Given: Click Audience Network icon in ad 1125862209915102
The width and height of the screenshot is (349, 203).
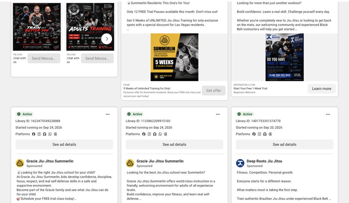Looking at the screenshot, I should coord(155,134).
